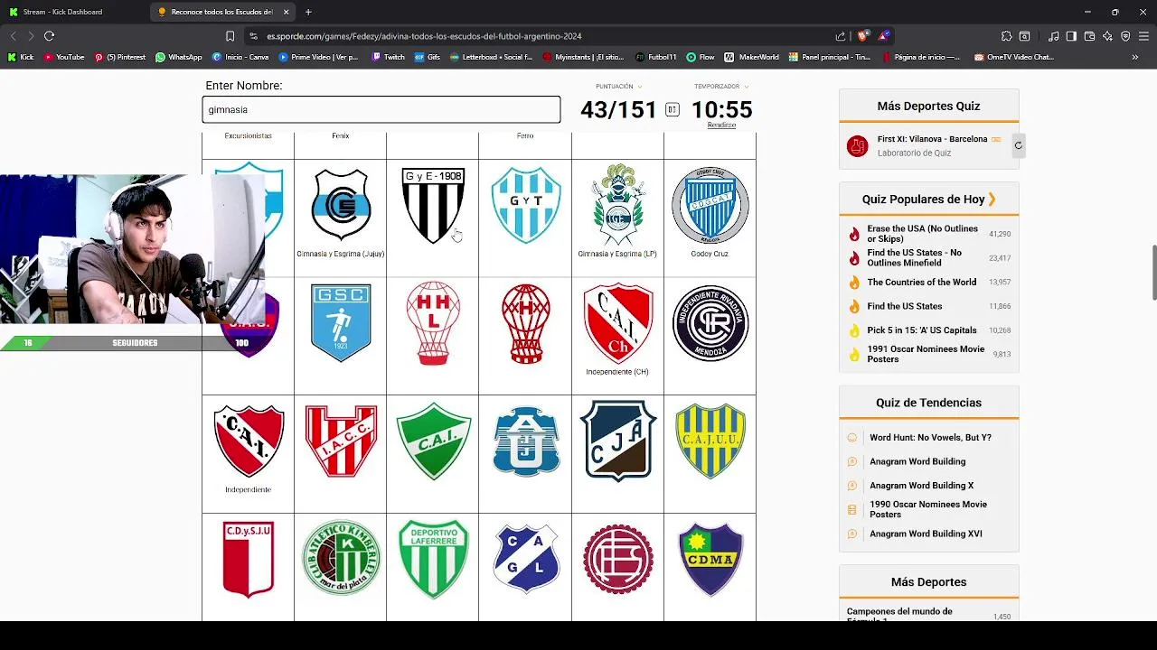Open the Twitch bookmark
Image resolution: width=1157 pixels, height=650 pixels.
[x=388, y=57]
